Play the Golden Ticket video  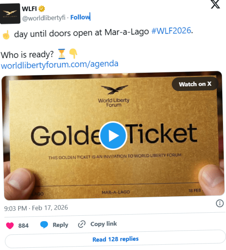pos(113,136)
